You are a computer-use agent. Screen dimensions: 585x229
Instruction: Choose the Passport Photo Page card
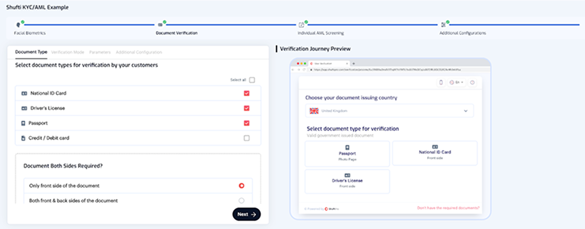click(x=347, y=154)
